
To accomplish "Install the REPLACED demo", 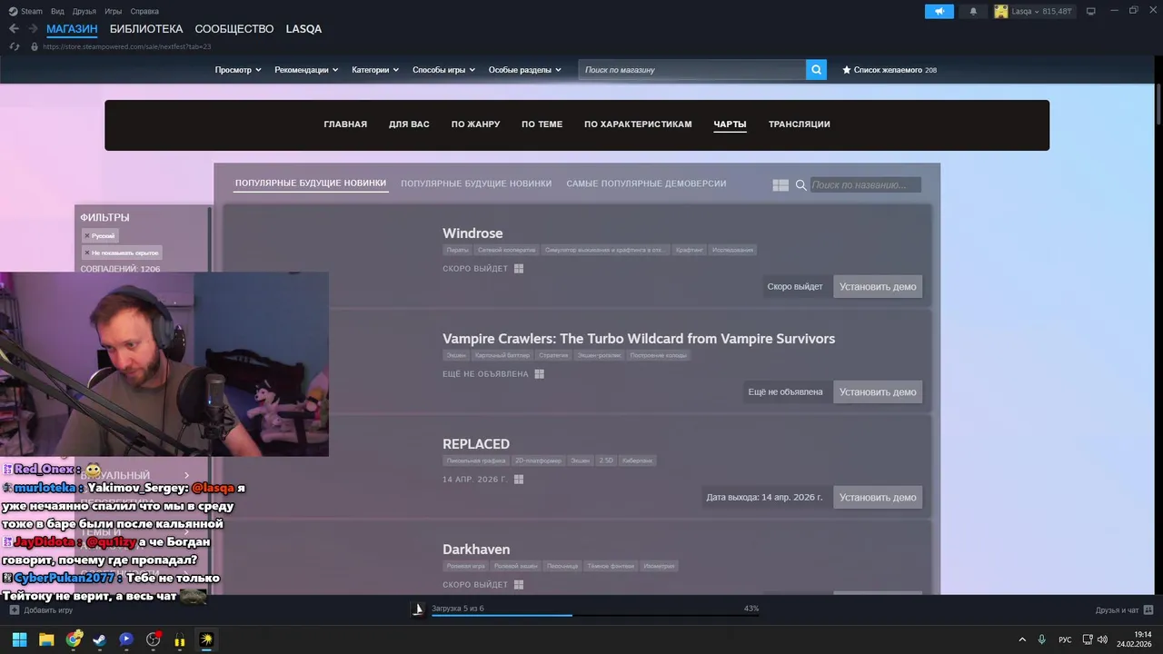I will (878, 498).
